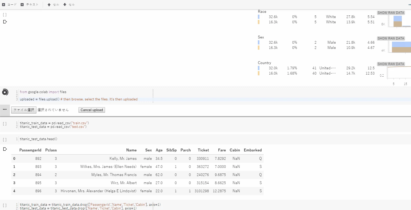Open the three-dot output options for upload cell
Viewport: 411px width, 210px height.
(x=5, y=109)
